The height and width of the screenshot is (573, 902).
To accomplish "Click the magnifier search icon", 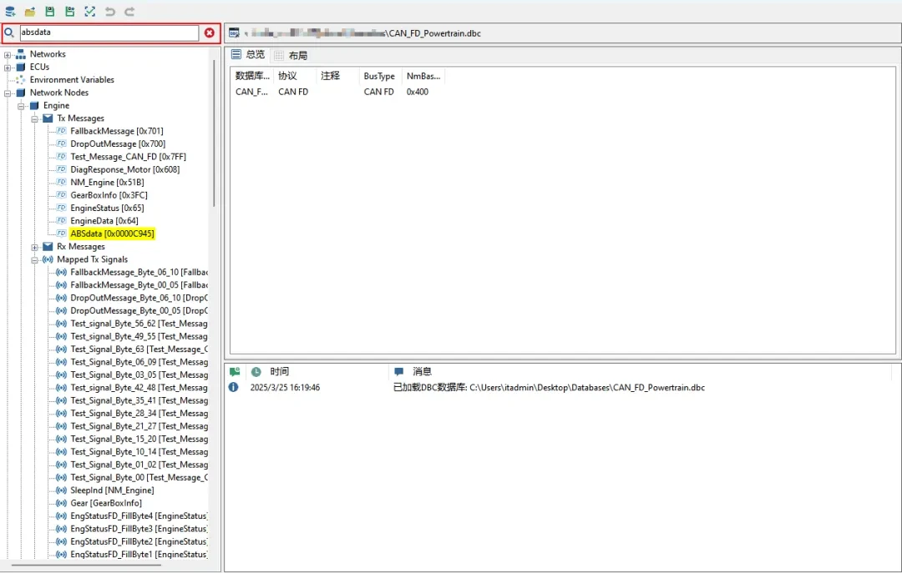I will (x=10, y=33).
